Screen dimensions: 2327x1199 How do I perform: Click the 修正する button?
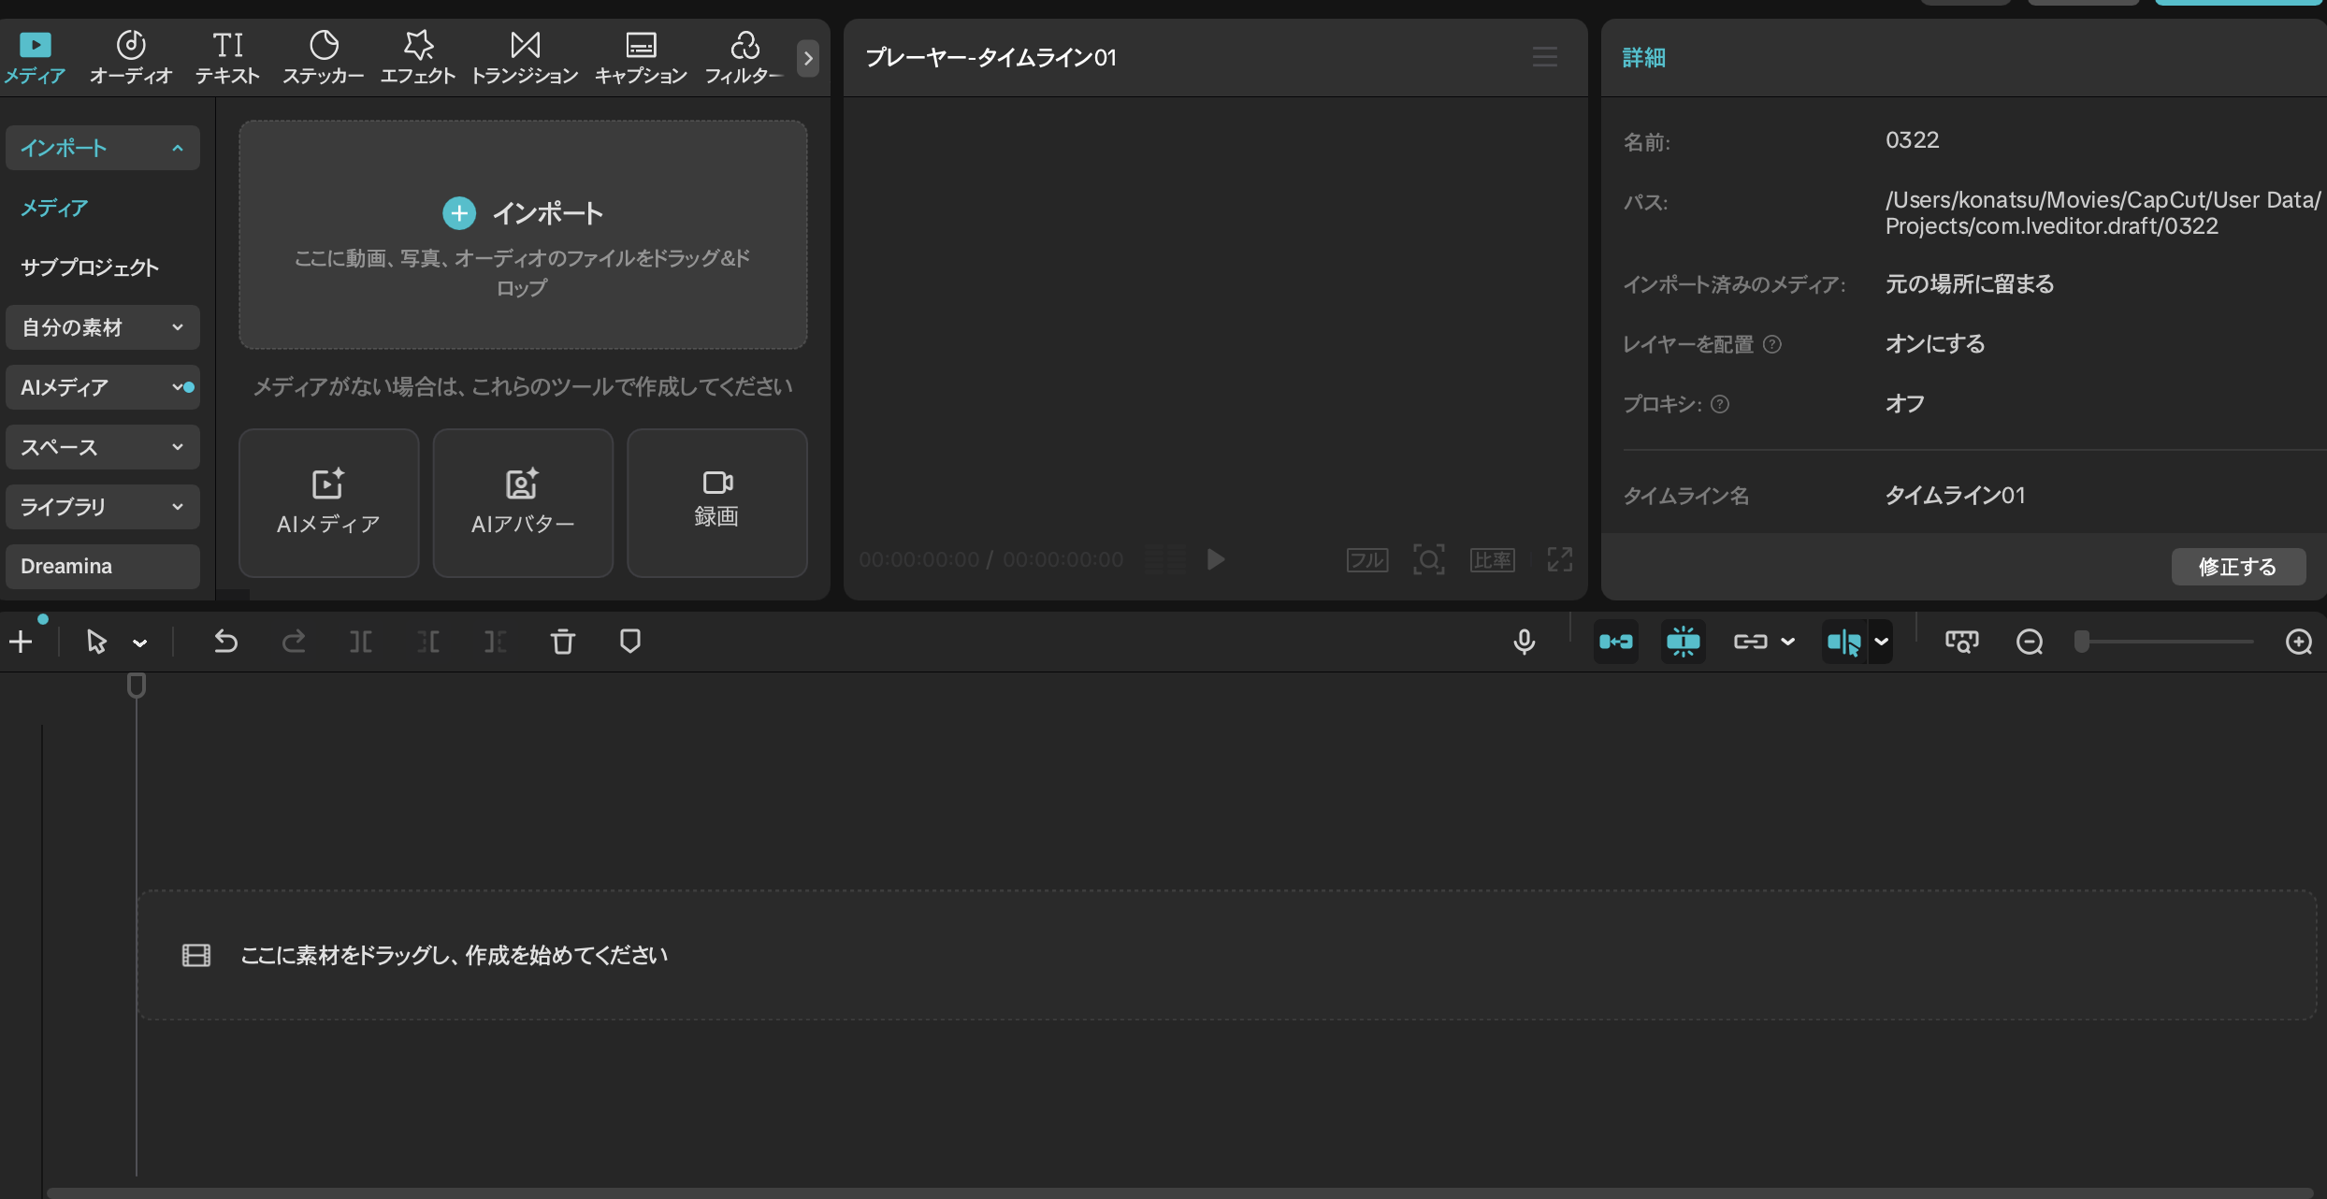tap(2237, 567)
